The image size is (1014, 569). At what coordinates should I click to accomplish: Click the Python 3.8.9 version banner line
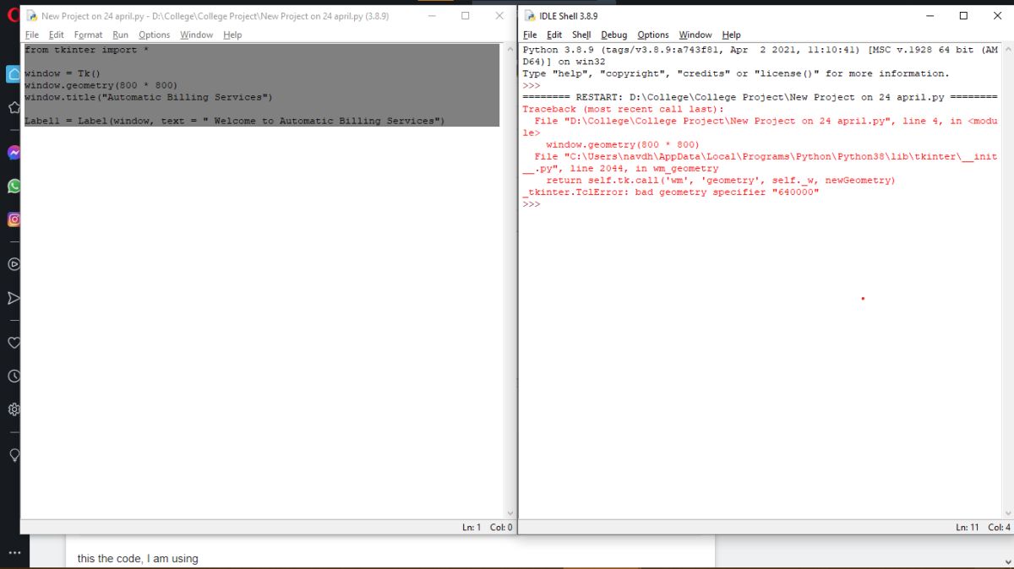[x=760, y=50]
